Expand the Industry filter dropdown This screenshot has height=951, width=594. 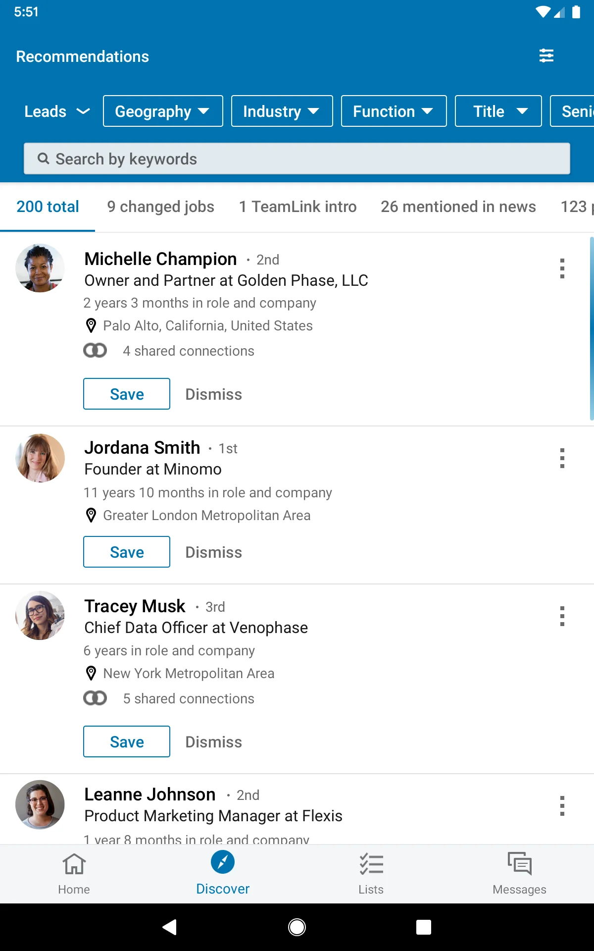[x=282, y=111]
